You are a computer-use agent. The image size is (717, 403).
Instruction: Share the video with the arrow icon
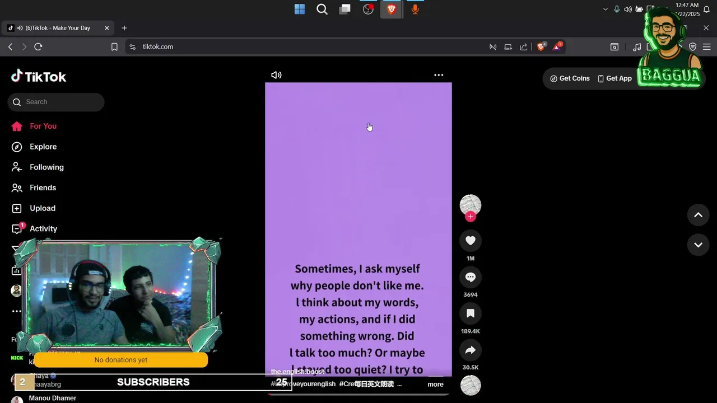[x=471, y=350]
